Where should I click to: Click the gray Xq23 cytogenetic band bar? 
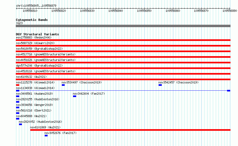[123, 26]
